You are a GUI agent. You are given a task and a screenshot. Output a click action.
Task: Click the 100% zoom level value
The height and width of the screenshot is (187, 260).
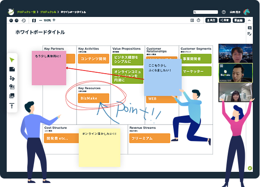[47, 21]
